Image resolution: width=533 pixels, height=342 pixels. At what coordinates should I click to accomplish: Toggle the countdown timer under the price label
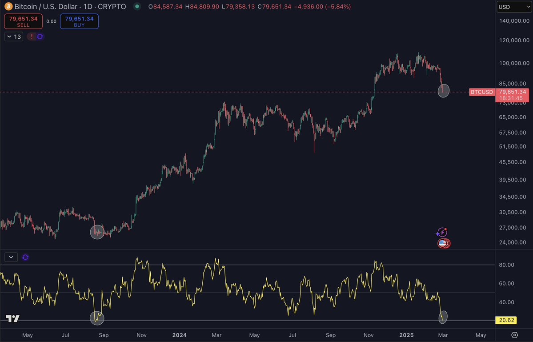tap(511, 98)
